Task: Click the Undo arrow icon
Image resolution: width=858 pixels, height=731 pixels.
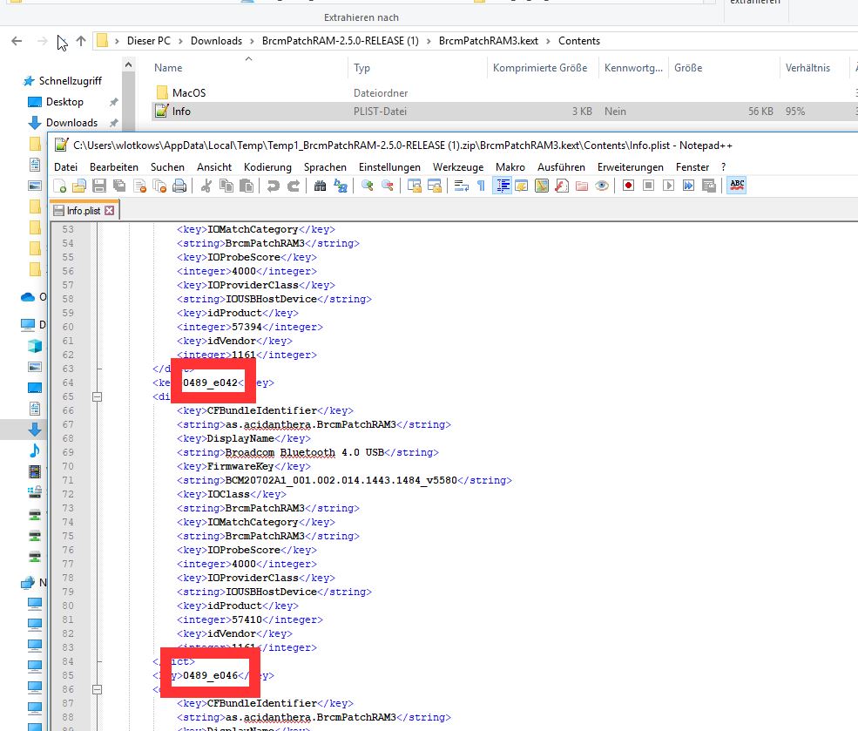Action: coord(273,186)
